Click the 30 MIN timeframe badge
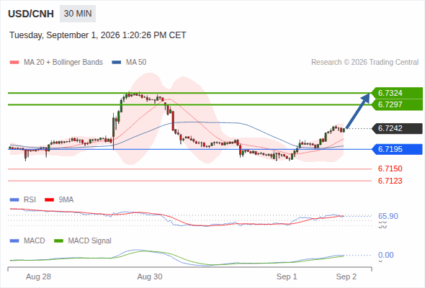The image size is (425, 288). (78, 14)
